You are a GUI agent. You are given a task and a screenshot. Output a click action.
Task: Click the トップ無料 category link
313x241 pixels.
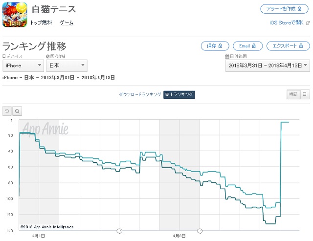(x=41, y=23)
